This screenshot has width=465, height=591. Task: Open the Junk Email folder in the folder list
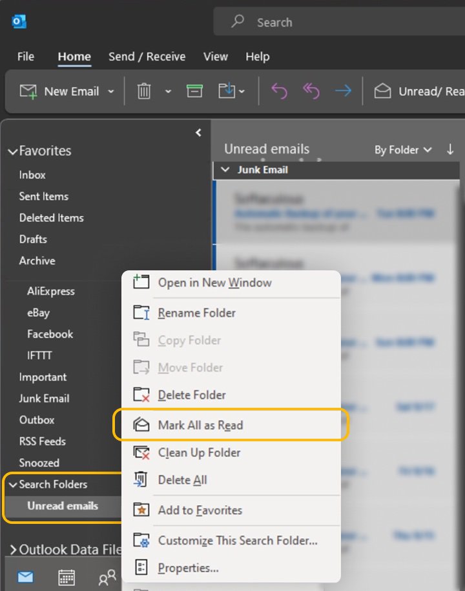pos(44,398)
